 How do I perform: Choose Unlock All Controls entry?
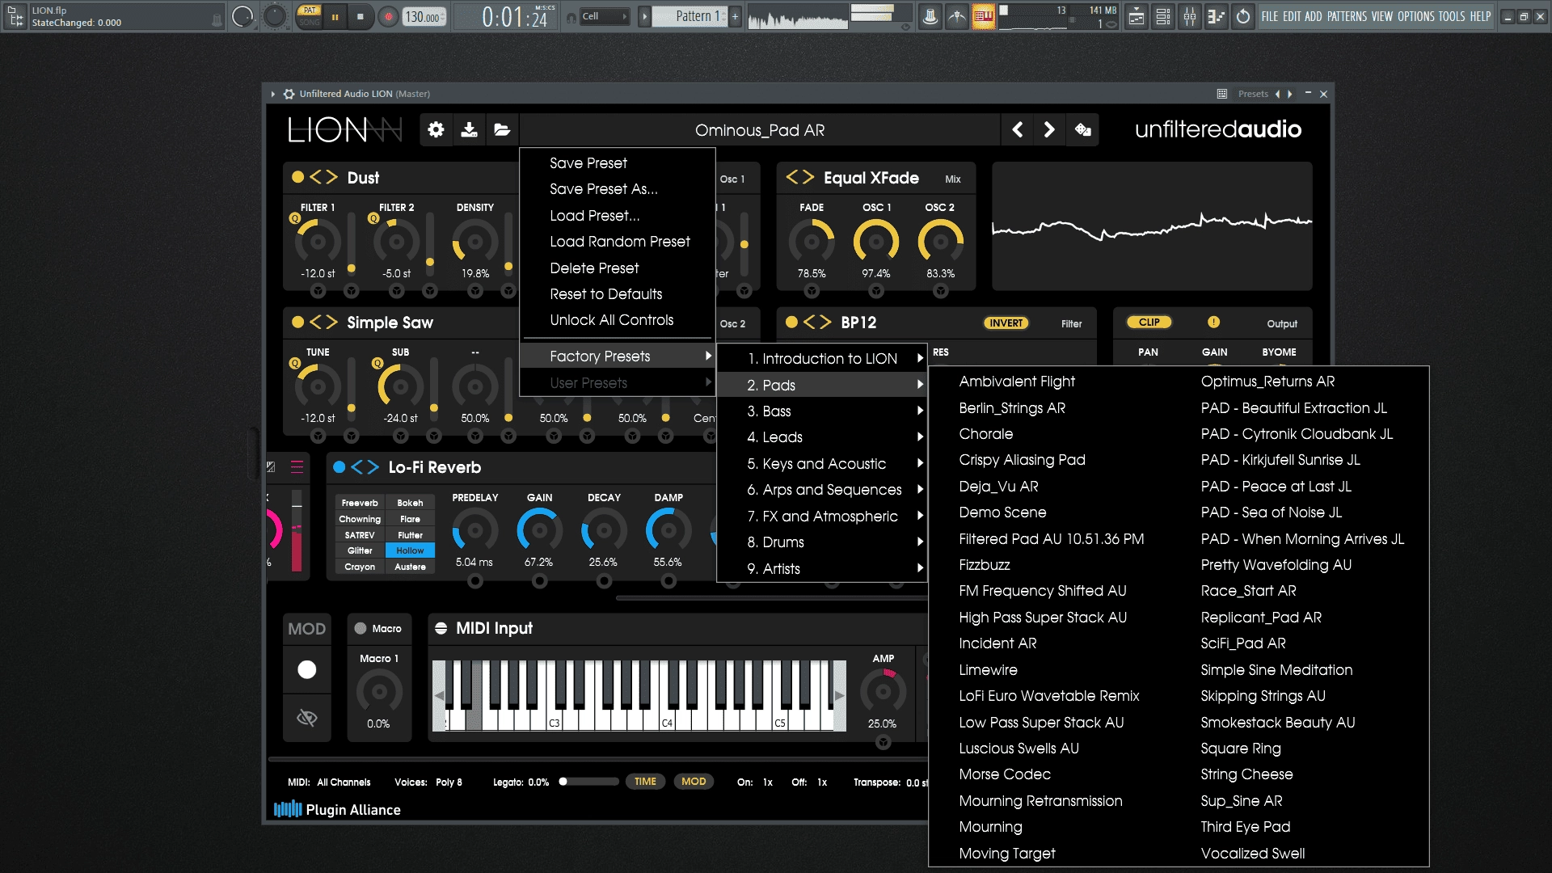(x=618, y=320)
